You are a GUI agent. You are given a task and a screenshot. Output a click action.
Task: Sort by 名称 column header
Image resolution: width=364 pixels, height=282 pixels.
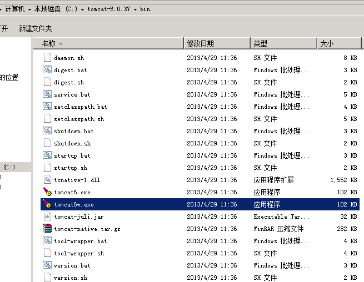point(108,43)
